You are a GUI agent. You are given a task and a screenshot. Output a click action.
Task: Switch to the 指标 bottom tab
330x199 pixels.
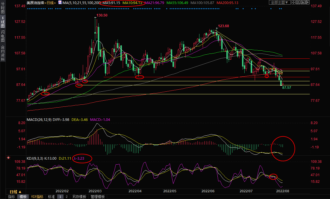point(12,197)
